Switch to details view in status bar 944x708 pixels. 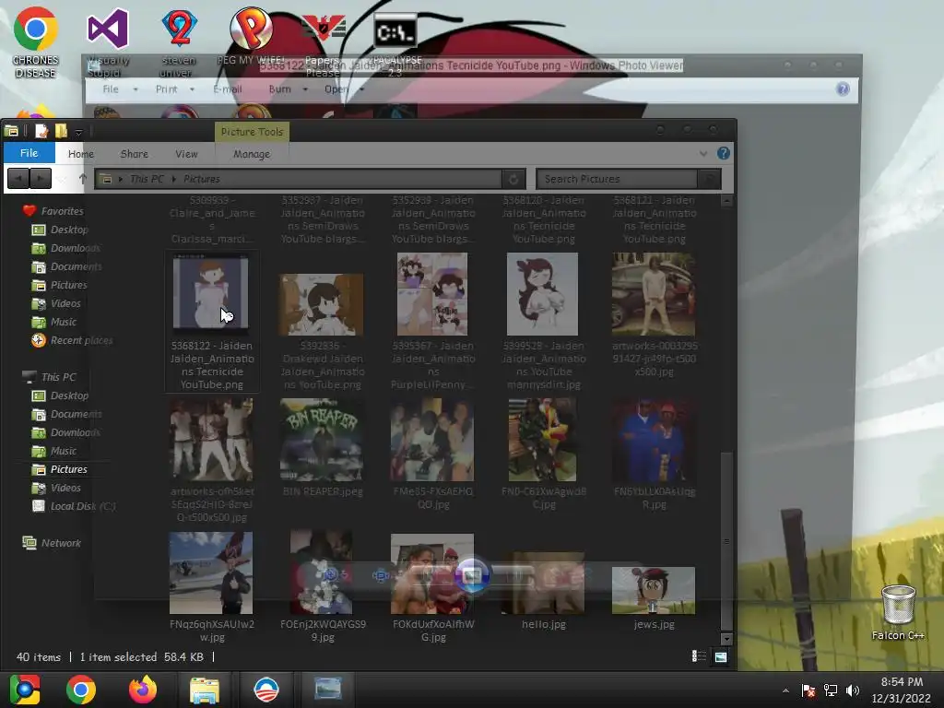(x=699, y=656)
